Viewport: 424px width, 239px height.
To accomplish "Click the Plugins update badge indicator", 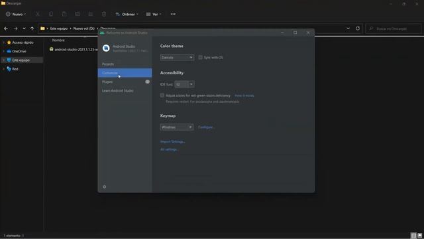I will (x=147, y=82).
